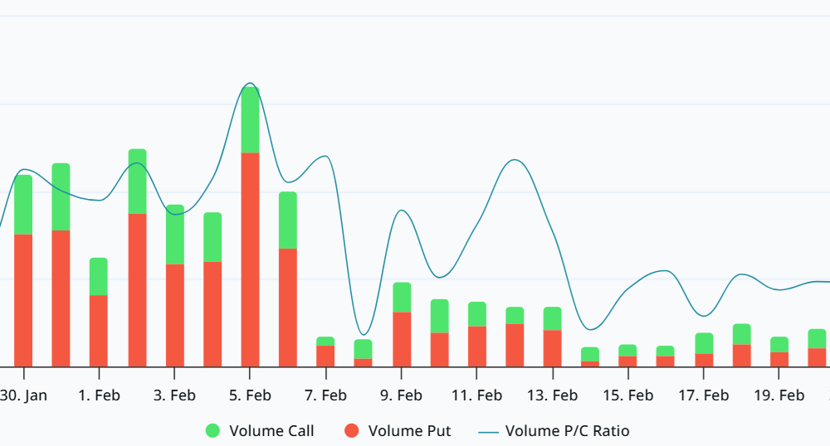Click the green Volume Call legend circle
This screenshot has width=830, height=446.
point(213,430)
